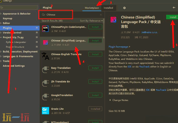Click the back arrow navigation icon
178x123 pixels.
pyautogui.click(x=174, y=8)
